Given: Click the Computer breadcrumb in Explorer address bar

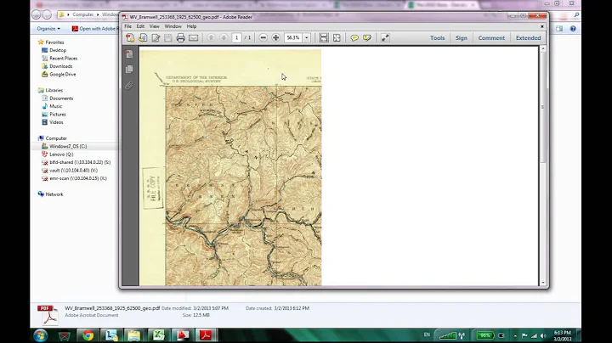Looking at the screenshot, I should [x=83, y=14].
